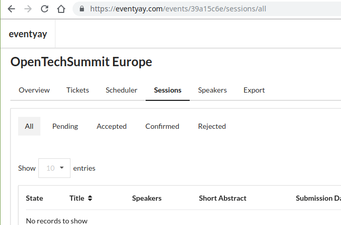Filter sessions by Confirmed

[162, 126]
